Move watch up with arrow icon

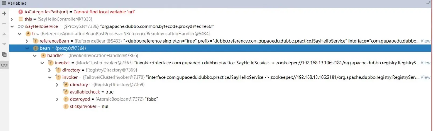[x=4, y=34]
